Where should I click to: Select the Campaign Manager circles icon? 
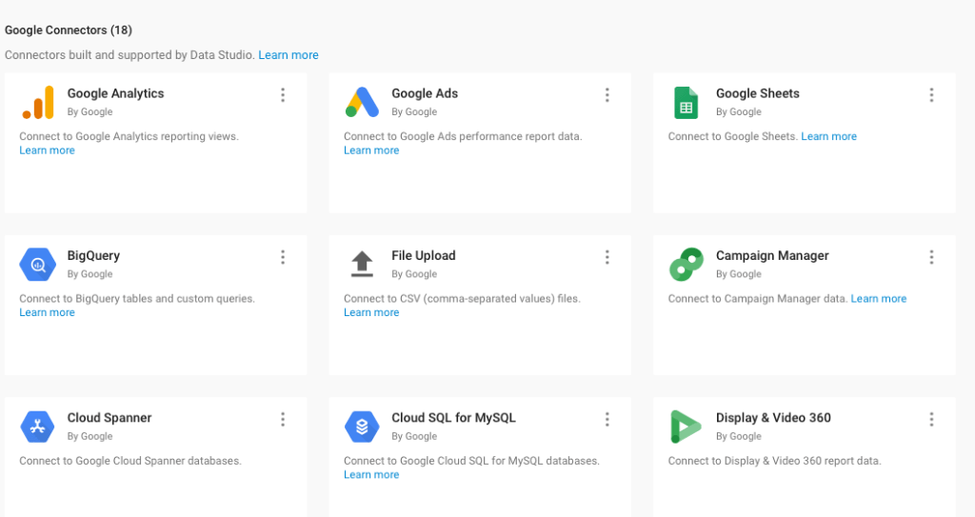[x=686, y=265]
